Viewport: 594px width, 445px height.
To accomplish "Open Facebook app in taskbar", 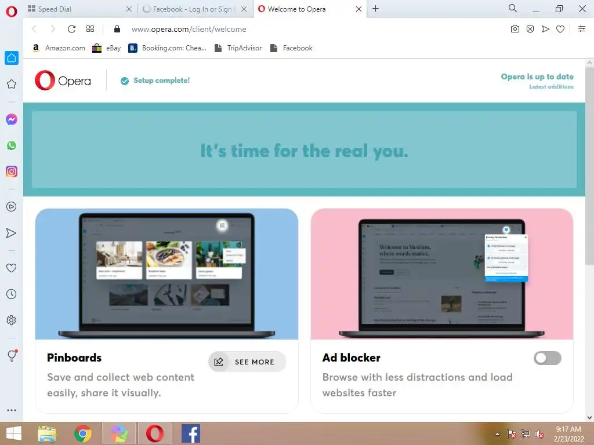I will click(190, 433).
